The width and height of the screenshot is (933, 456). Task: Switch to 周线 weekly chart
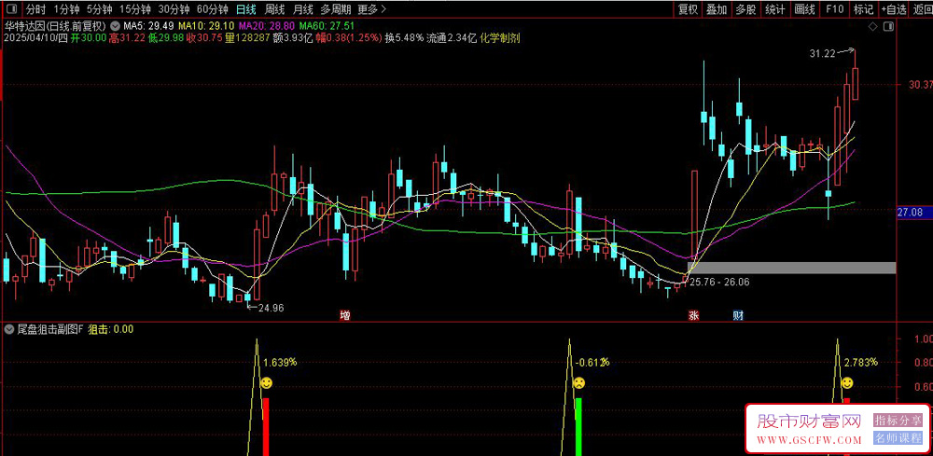[x=274, y=9]
